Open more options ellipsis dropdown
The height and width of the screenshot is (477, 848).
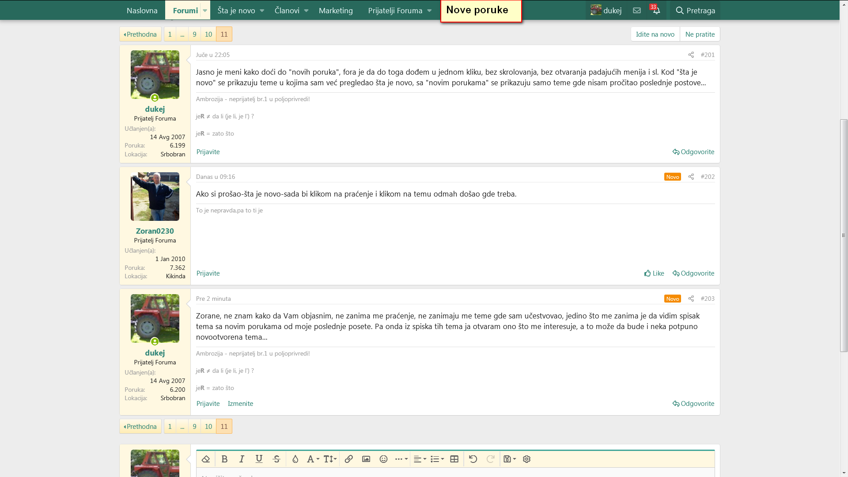coord(401,459)
